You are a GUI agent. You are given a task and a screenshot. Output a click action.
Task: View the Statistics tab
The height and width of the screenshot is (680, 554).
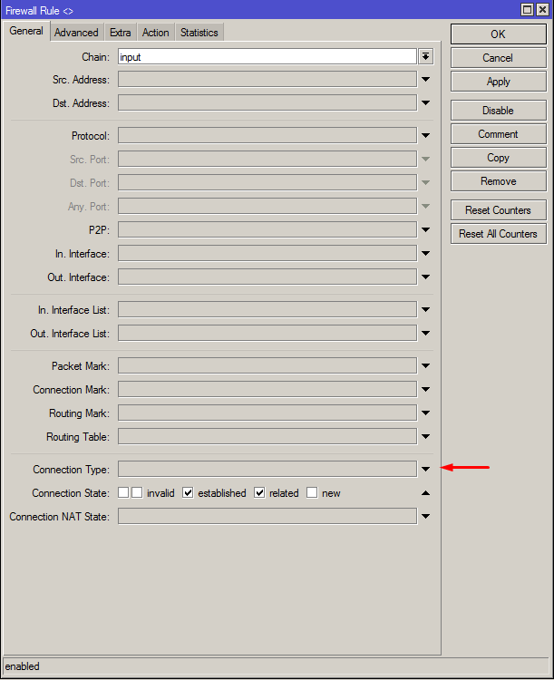pyautogui.click(x=199, y=33)
